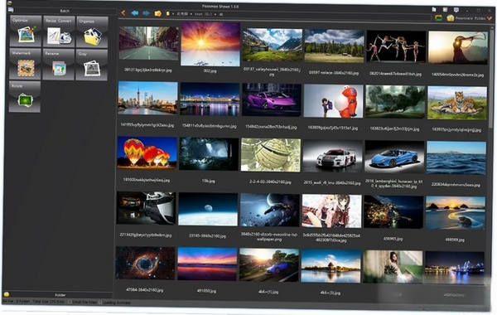
Task: Click the 此电脑 breadcrumb segment
Action: (182, 14)
